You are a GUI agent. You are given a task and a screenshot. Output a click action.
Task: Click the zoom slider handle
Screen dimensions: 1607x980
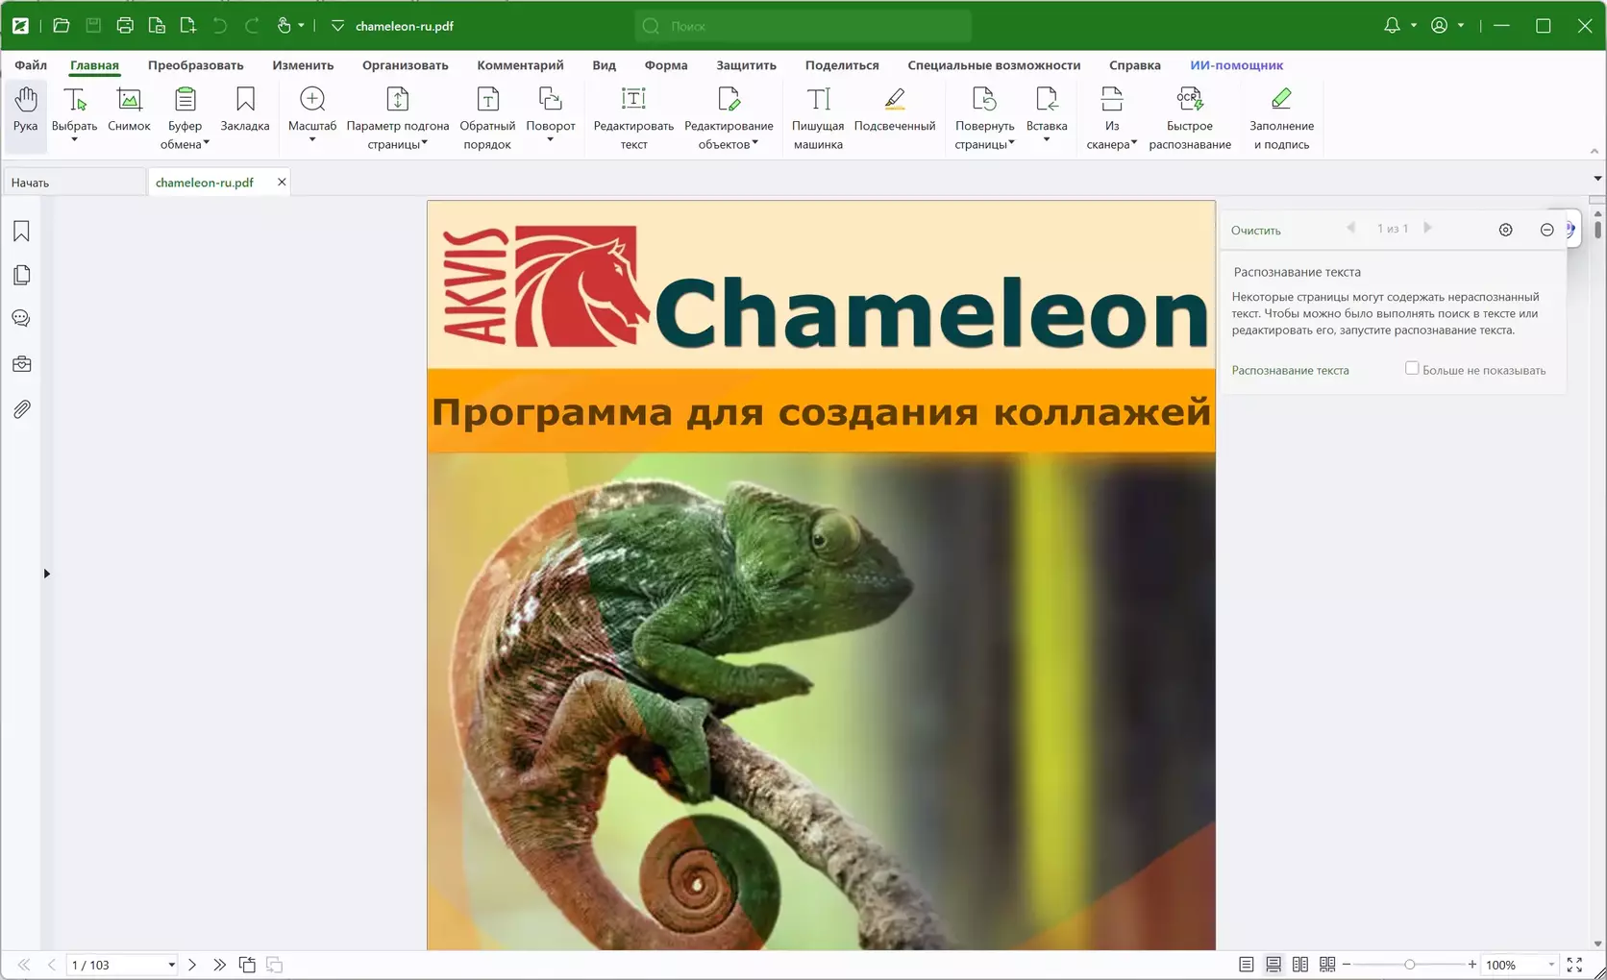click(x=1409, y=965)
